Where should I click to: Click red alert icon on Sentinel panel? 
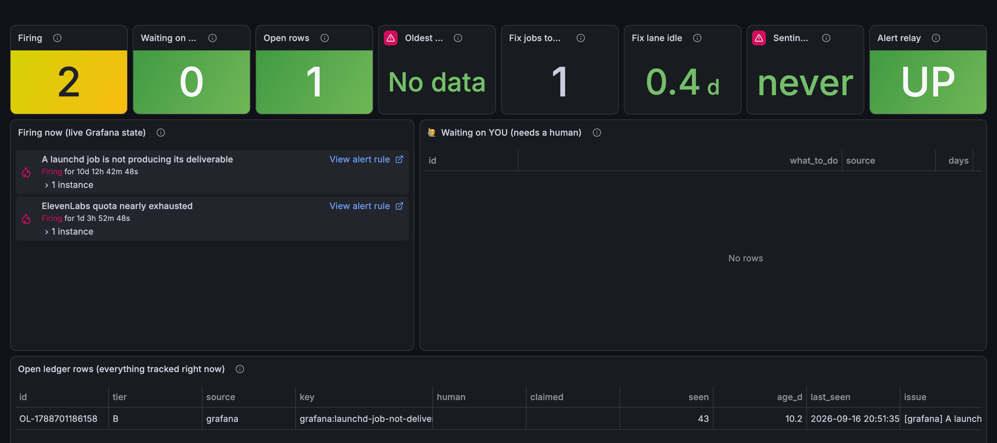(x=759, y=38)
